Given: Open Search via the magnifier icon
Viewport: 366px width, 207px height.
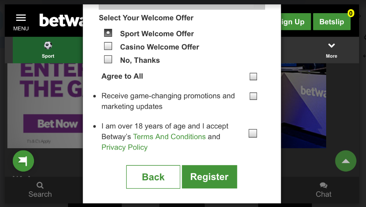Looking at the screenshot, I should pos(40,185).
